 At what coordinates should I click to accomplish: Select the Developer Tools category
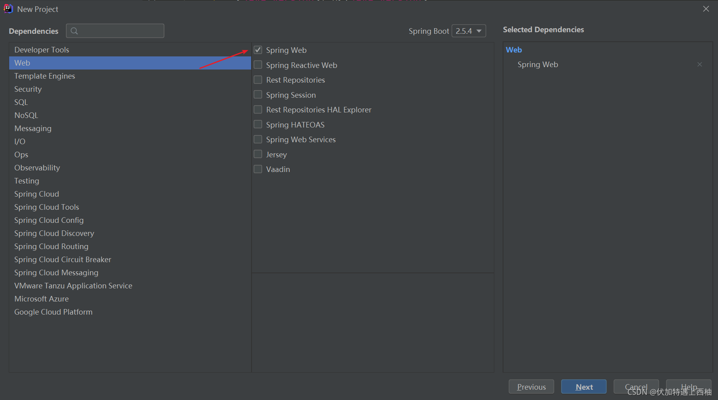click(130, 50)
